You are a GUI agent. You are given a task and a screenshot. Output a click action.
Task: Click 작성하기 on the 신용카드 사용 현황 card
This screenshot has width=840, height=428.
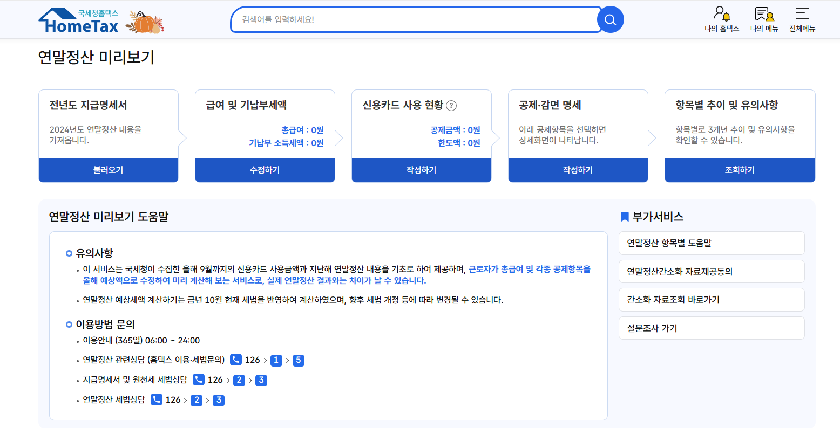tap(421, 170)
